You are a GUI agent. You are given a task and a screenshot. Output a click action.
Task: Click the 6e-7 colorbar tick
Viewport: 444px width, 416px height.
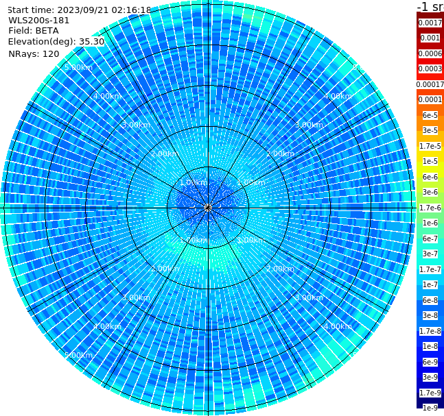pos(430,238)
